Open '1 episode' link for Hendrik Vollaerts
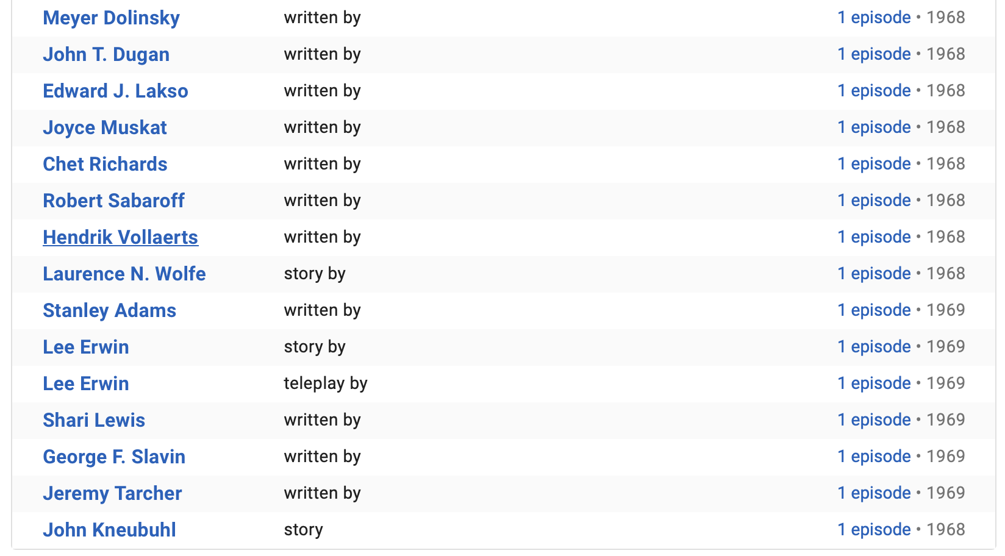This screenshot has height=556, width=1005. (x=874, y=237)
